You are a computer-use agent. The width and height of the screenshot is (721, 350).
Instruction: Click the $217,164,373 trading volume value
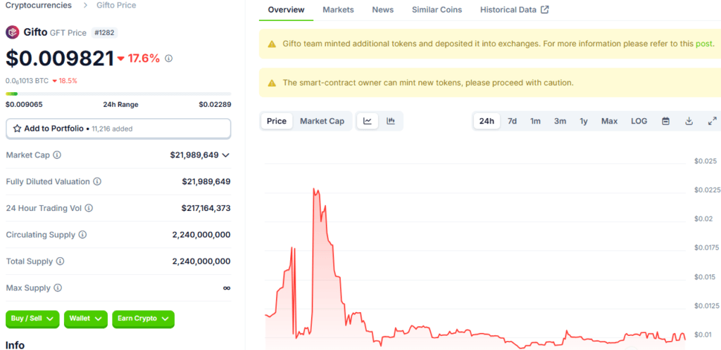pyautogui.click(x=206, y=208)
